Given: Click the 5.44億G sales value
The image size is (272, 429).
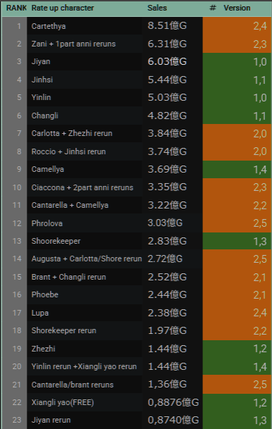Looking at the screenshot, I should [167, 80].
